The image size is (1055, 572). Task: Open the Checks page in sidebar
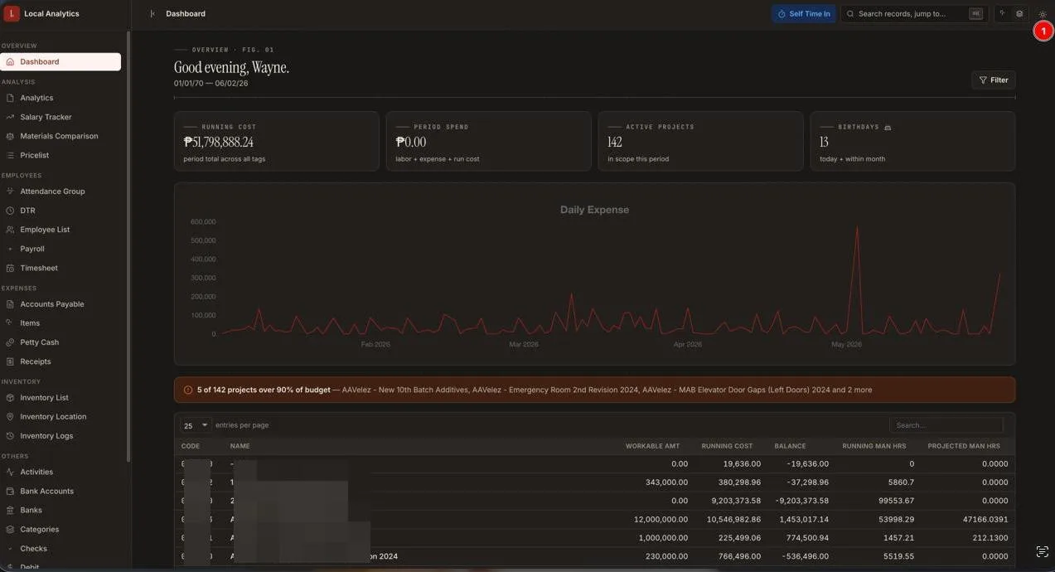click(60, 548)
